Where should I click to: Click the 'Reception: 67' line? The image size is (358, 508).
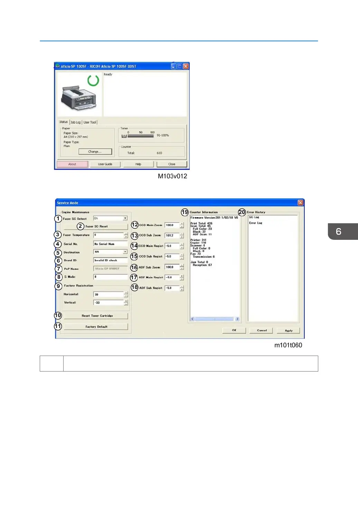[x=202, y=265]
